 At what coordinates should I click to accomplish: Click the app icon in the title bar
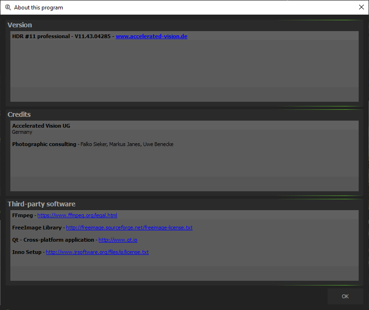click(8, 8)
